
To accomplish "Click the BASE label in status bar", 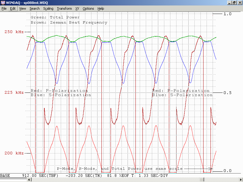I will point(5,176).
